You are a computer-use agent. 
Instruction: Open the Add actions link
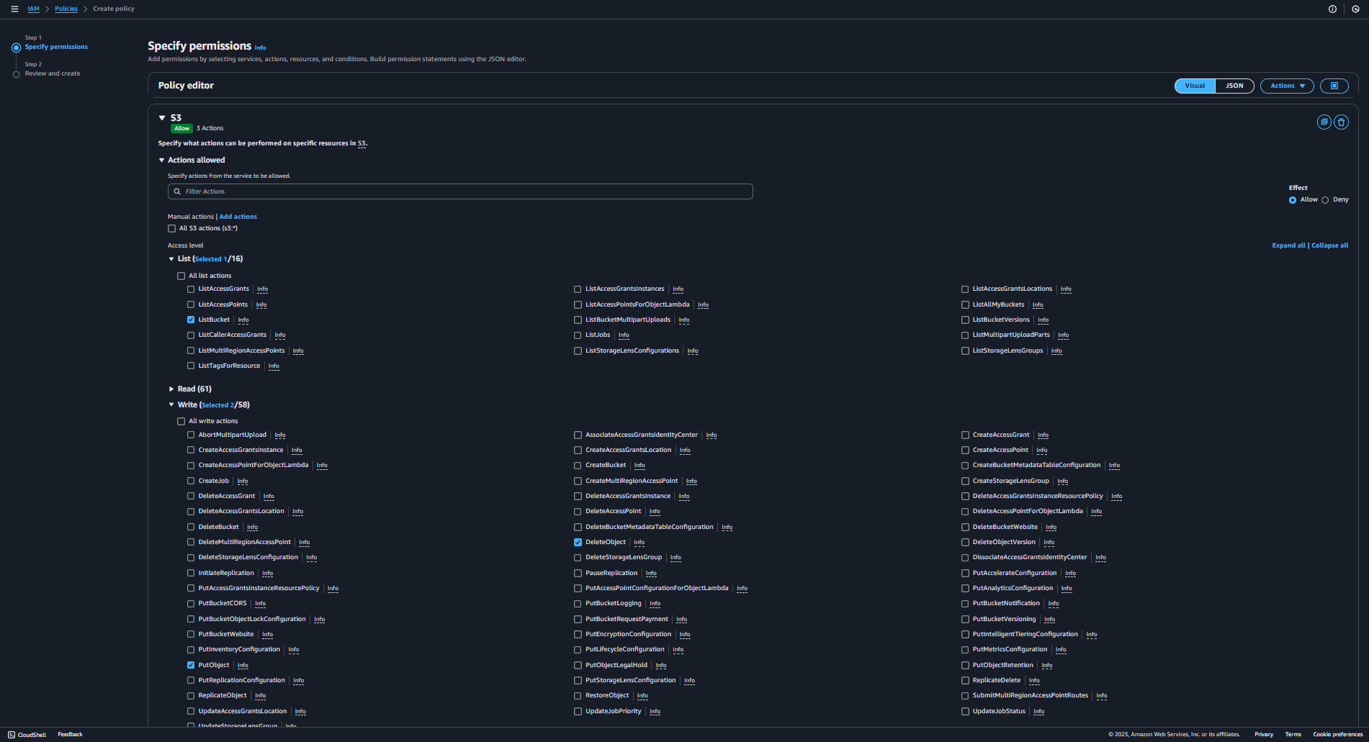pyautogui.click(x=238, y=216)
